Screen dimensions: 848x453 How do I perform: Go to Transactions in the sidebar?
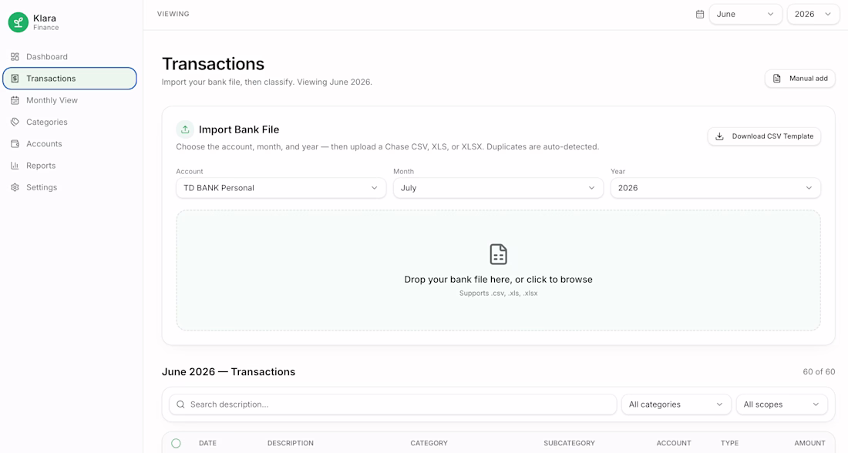(x=69, y=79)
